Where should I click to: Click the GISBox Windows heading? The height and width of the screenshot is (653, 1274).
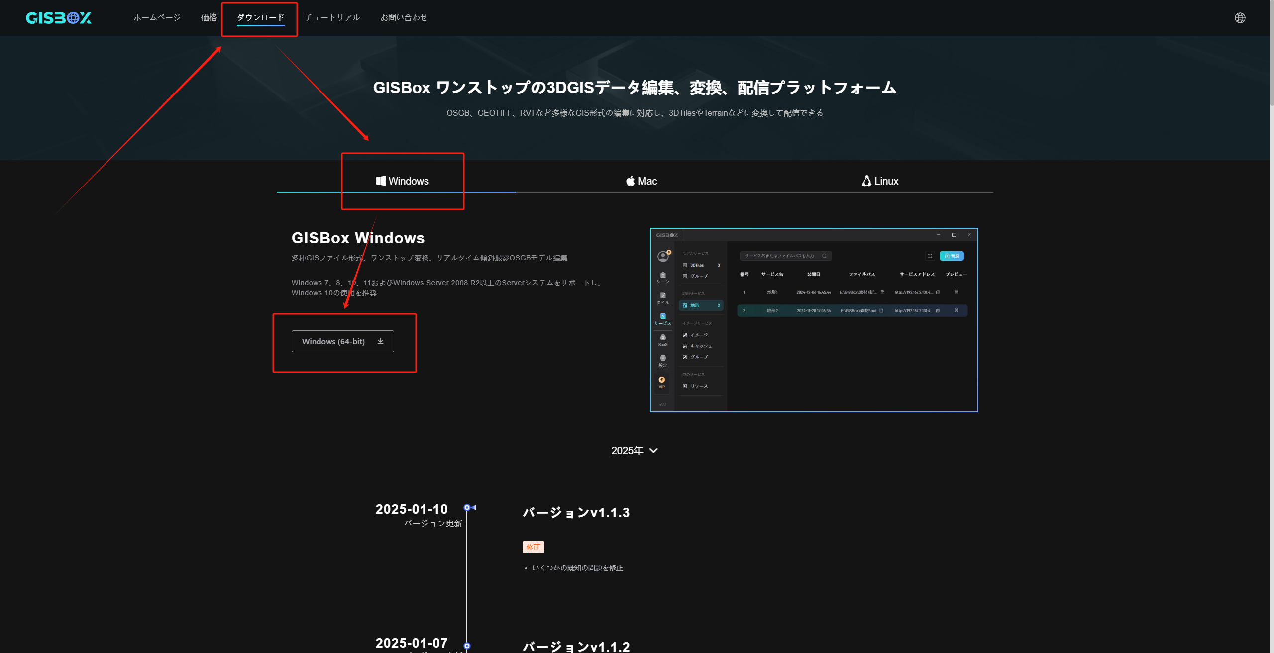tap(358, 238)
